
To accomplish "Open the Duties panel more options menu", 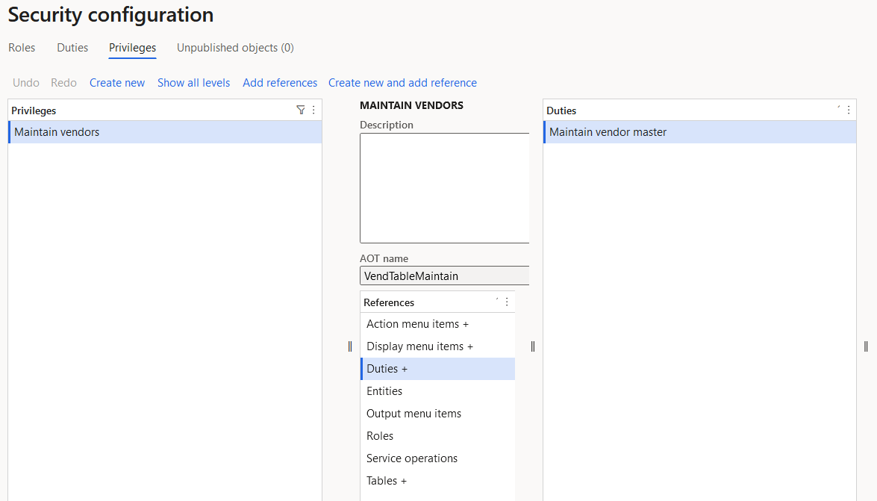I will [849, 111].
